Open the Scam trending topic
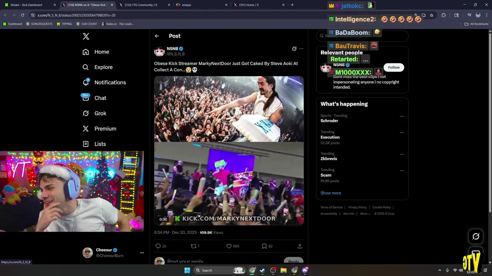The height and width of the screenshot is (276, 492). [x=326, y=175]
